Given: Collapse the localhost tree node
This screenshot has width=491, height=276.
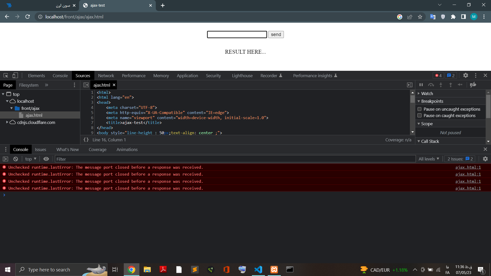Looking at the screenshot, I should [7, 101].
